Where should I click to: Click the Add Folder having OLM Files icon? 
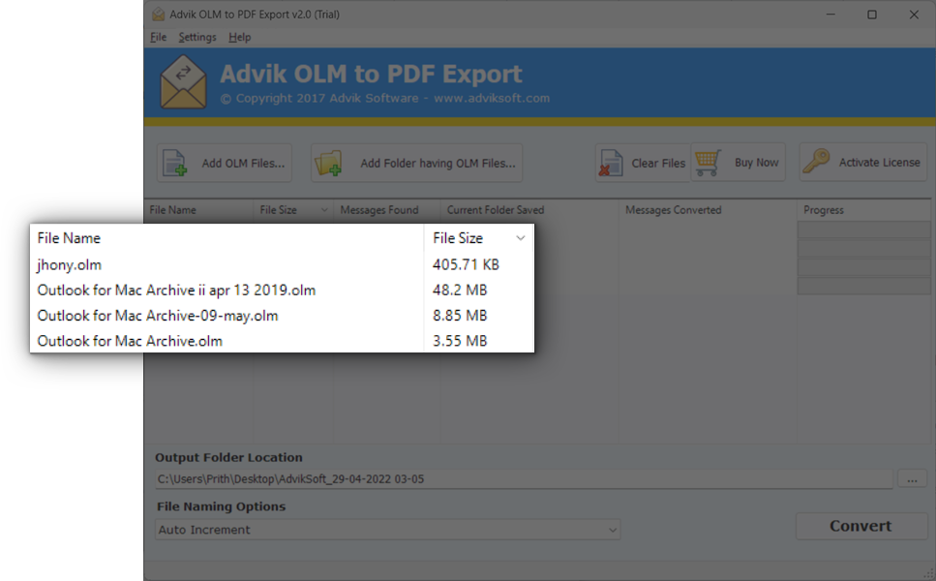click(x=328, y=163)
